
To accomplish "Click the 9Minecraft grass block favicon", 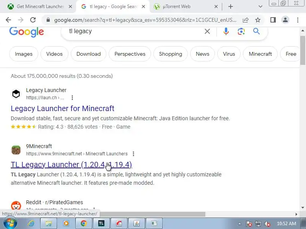I will 16,150.
